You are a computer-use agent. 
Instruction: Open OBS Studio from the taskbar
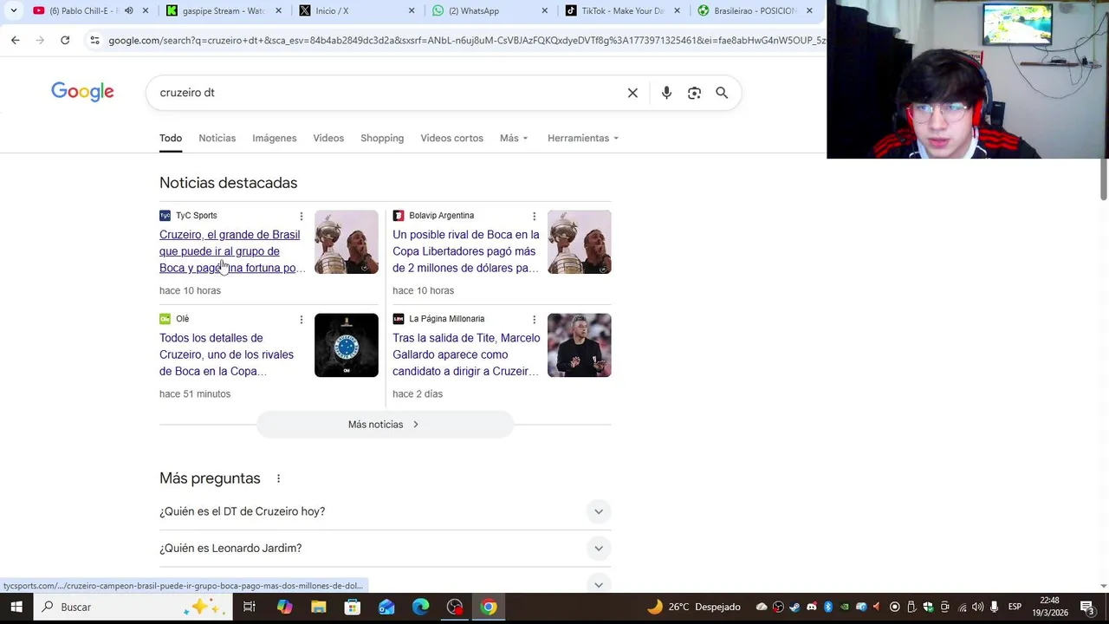click(x=455, y=607)
